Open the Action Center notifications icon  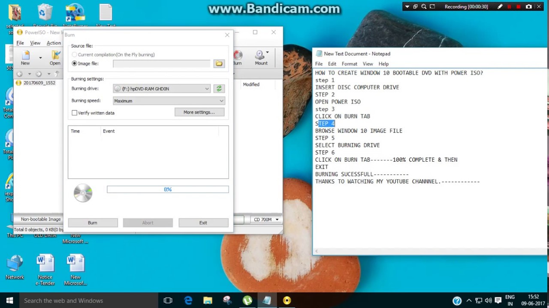coord(498,300)
